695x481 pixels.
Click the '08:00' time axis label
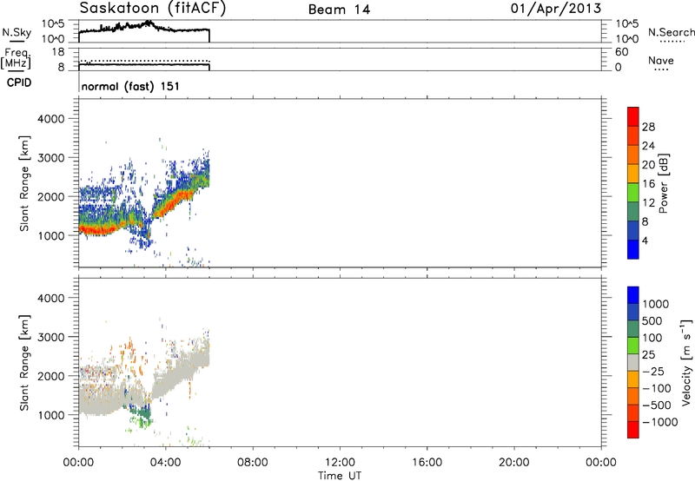click(x=253, y=463)
